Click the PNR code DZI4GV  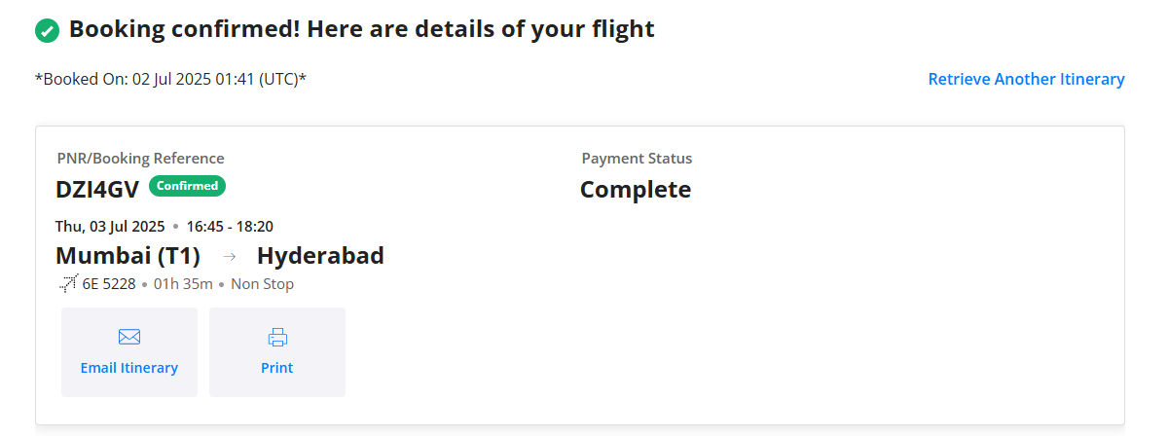coord(97,190)
